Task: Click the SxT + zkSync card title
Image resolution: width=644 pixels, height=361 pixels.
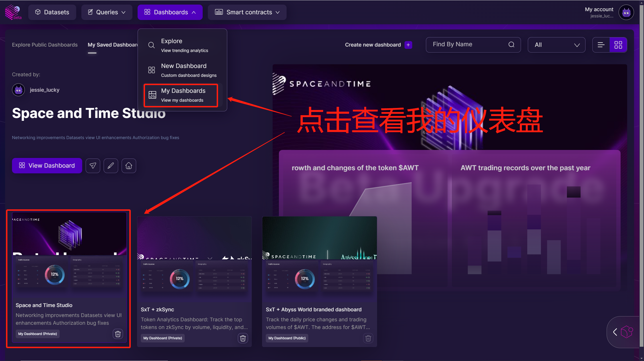Action: point(157,310)
